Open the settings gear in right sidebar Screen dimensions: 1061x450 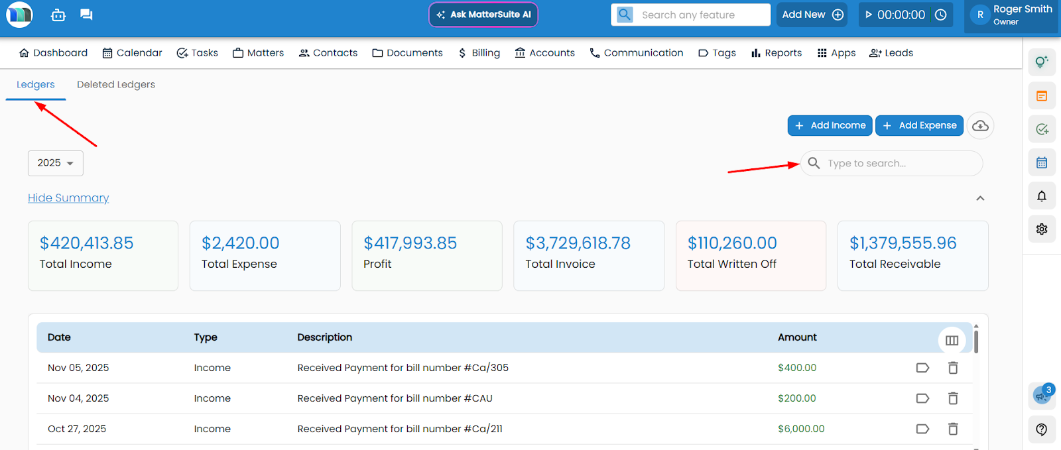coord(1042,229)
